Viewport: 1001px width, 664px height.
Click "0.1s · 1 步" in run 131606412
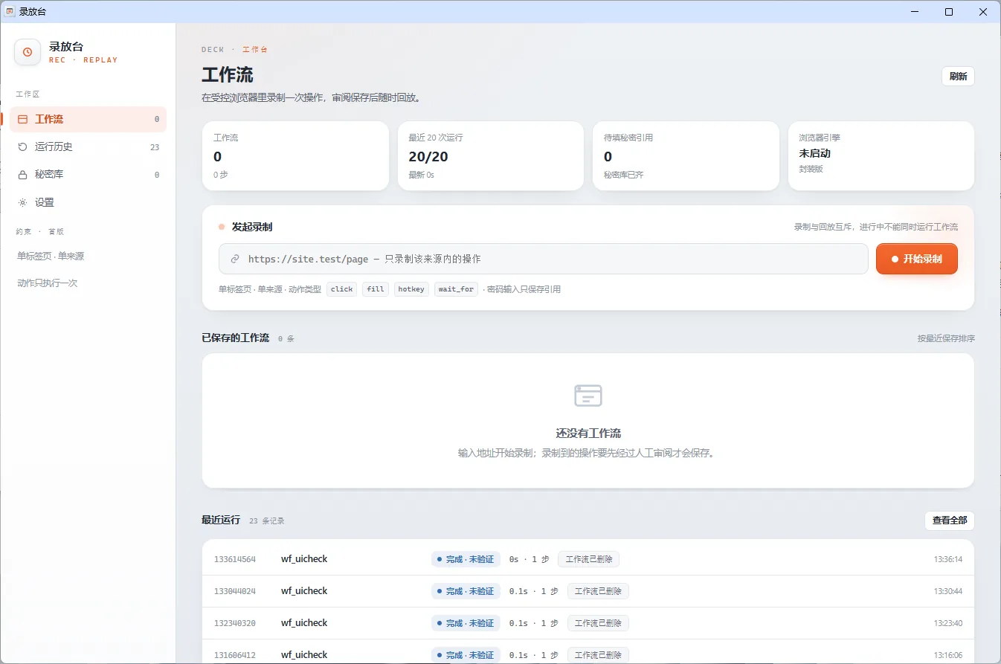click(x=533, y=655)
